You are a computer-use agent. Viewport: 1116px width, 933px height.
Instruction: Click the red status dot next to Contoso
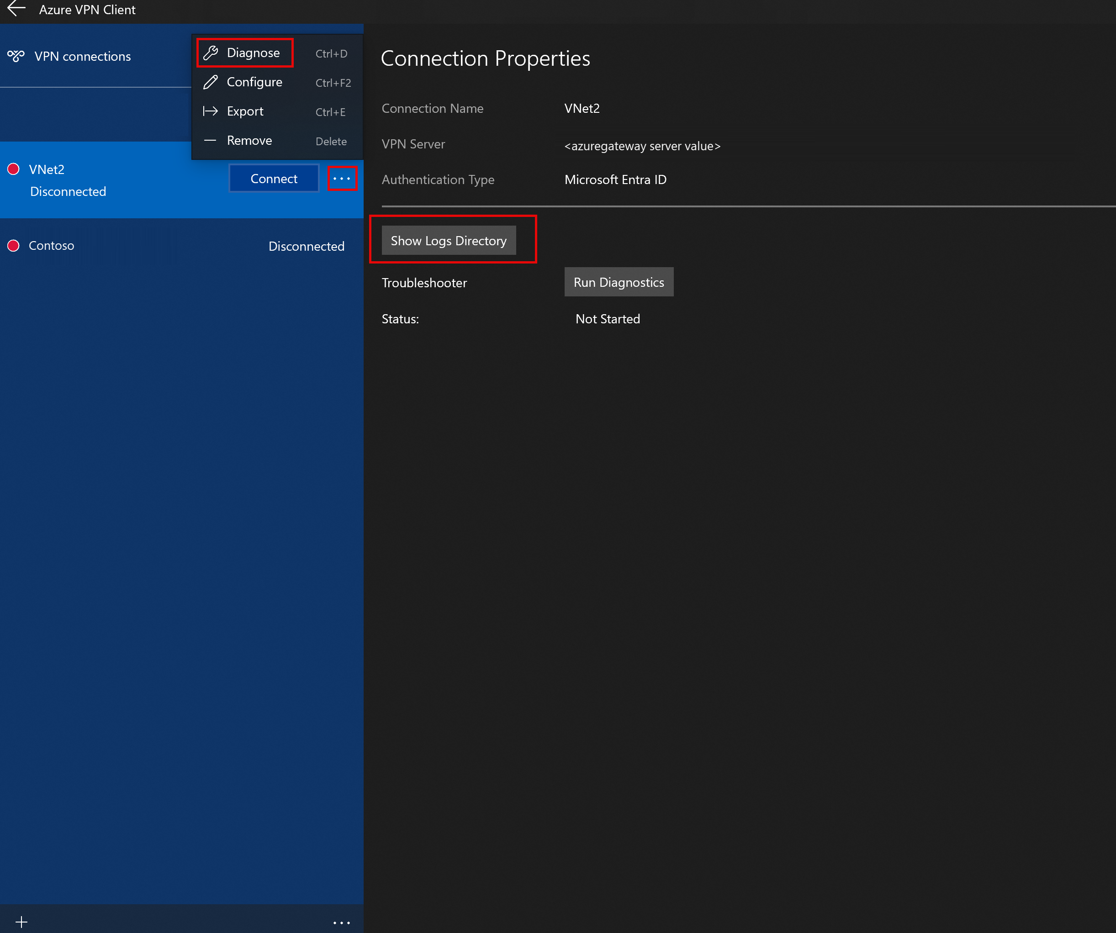(13, 246)
